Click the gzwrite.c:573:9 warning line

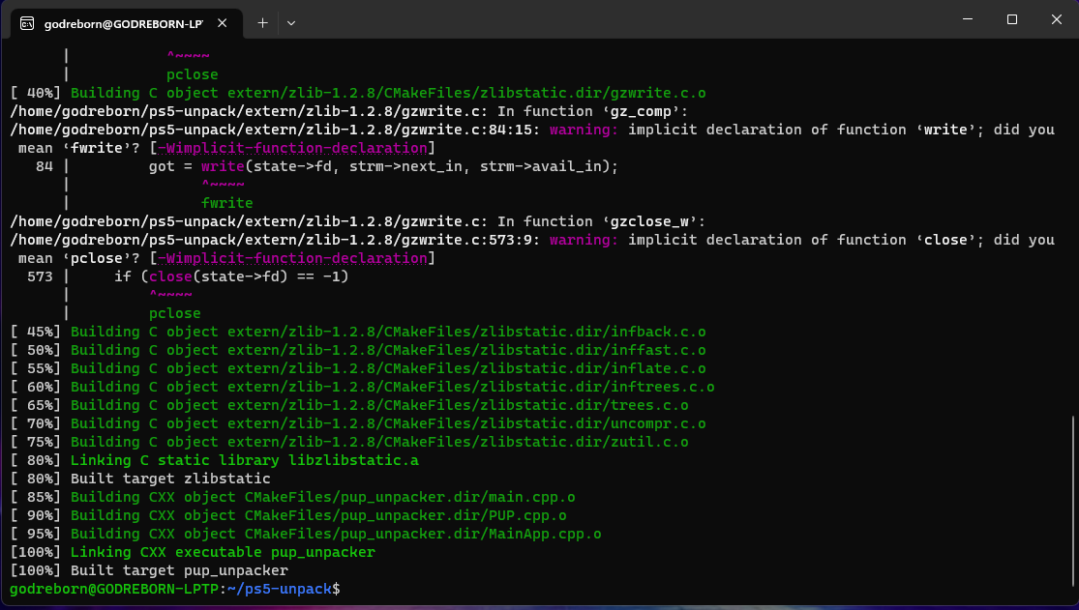pyautogui.click(x=532, y=240)
